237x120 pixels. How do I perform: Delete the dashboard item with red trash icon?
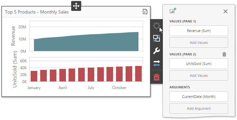pos(157,77)
